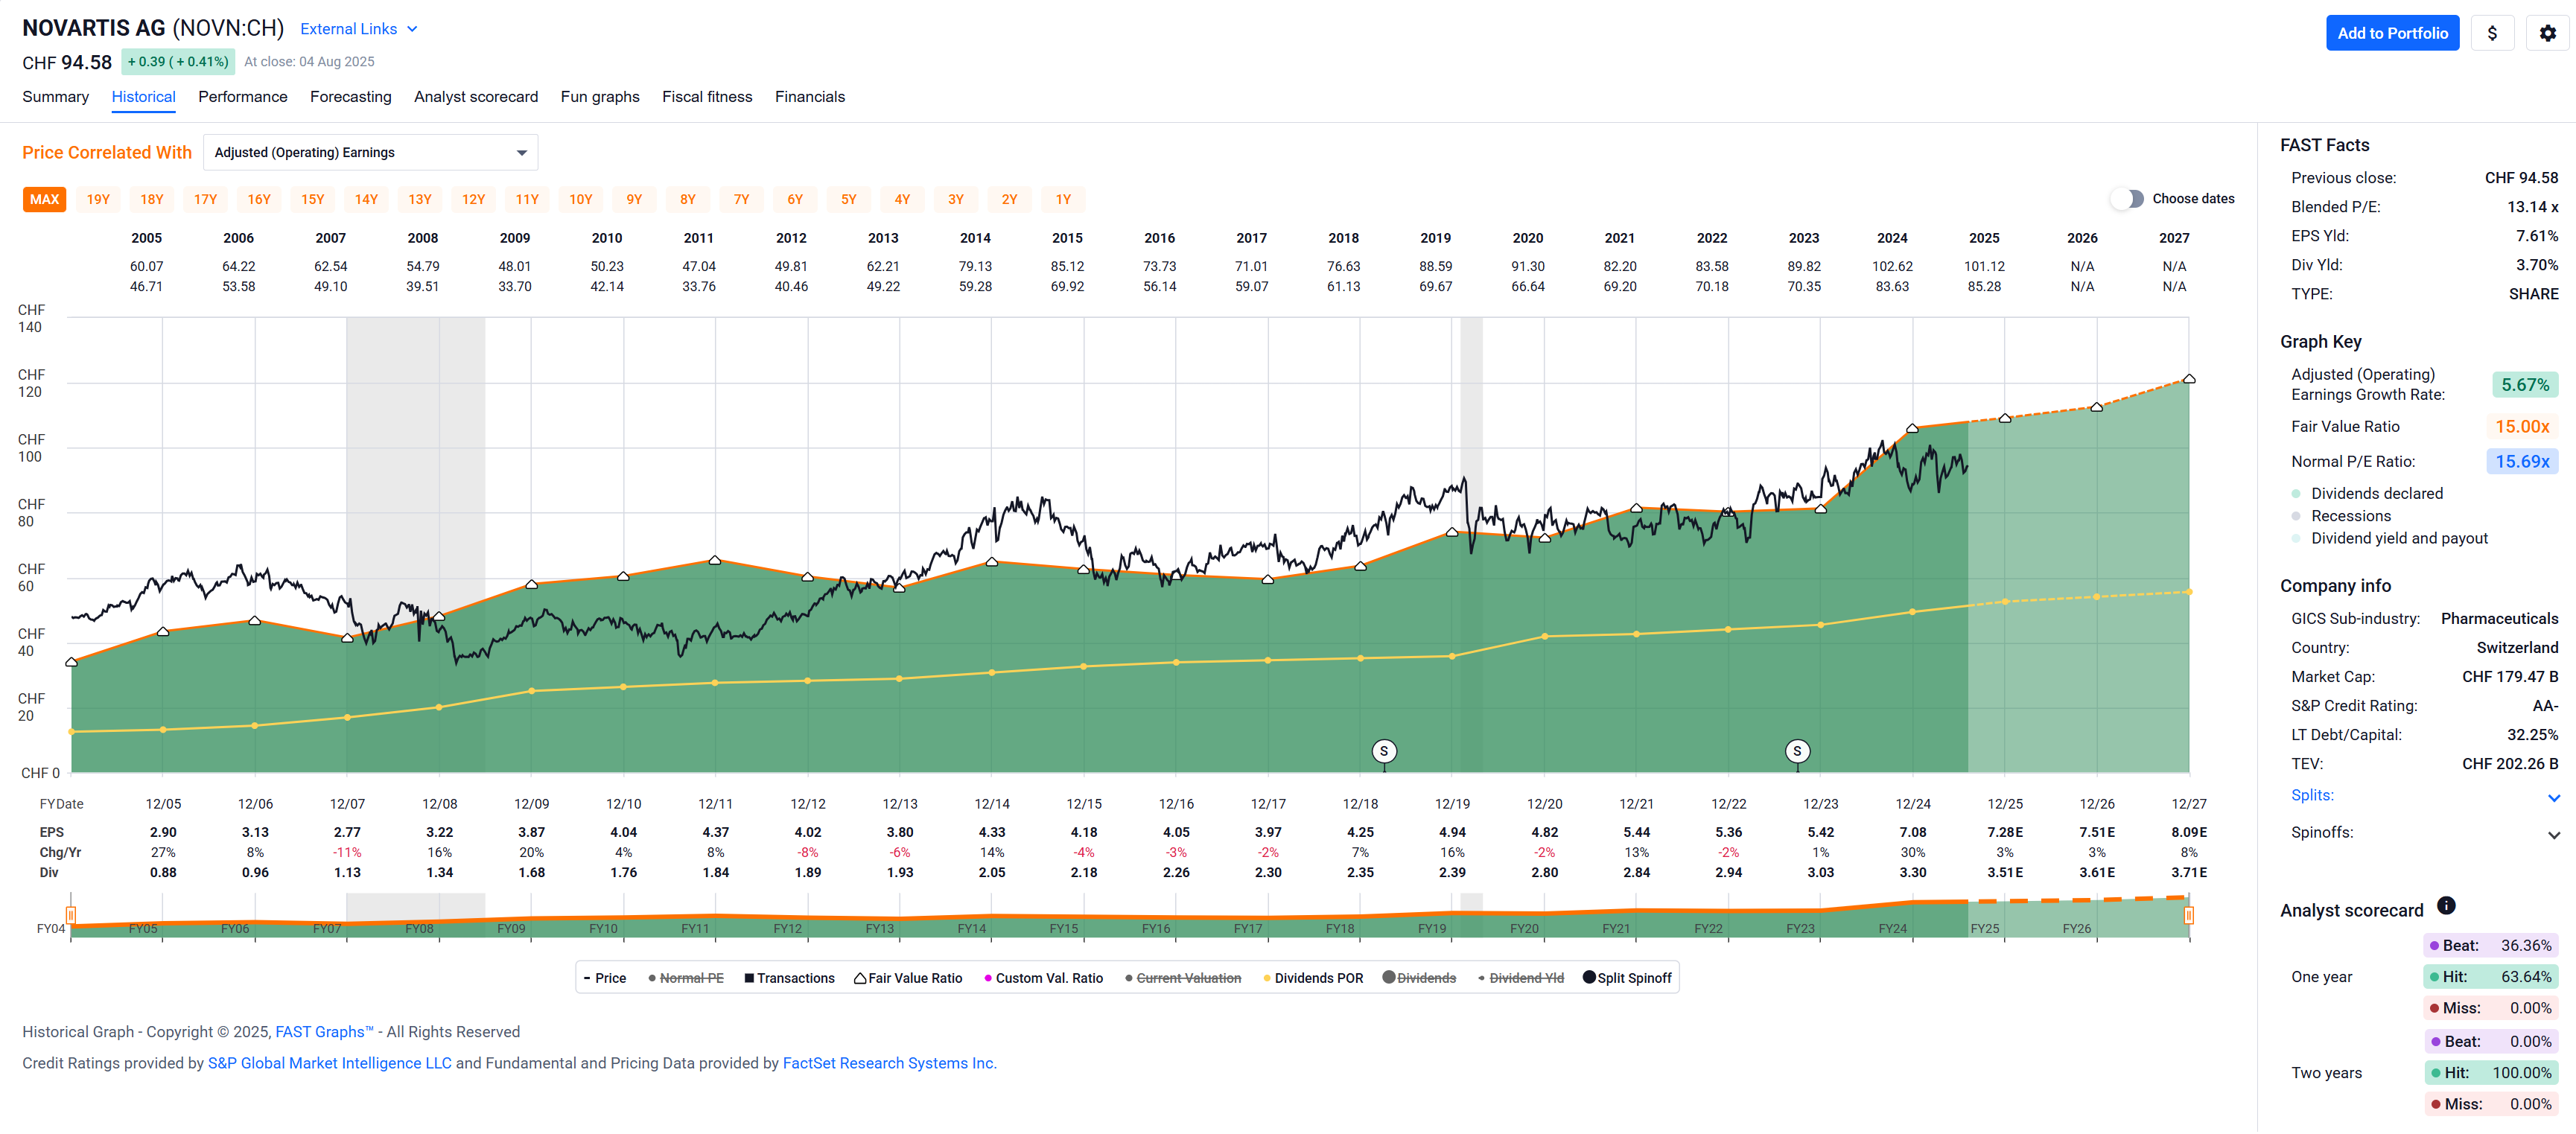Click the price change +0.39 badge
This screenshot has height=1134, width=2576.
coord(178,62)
